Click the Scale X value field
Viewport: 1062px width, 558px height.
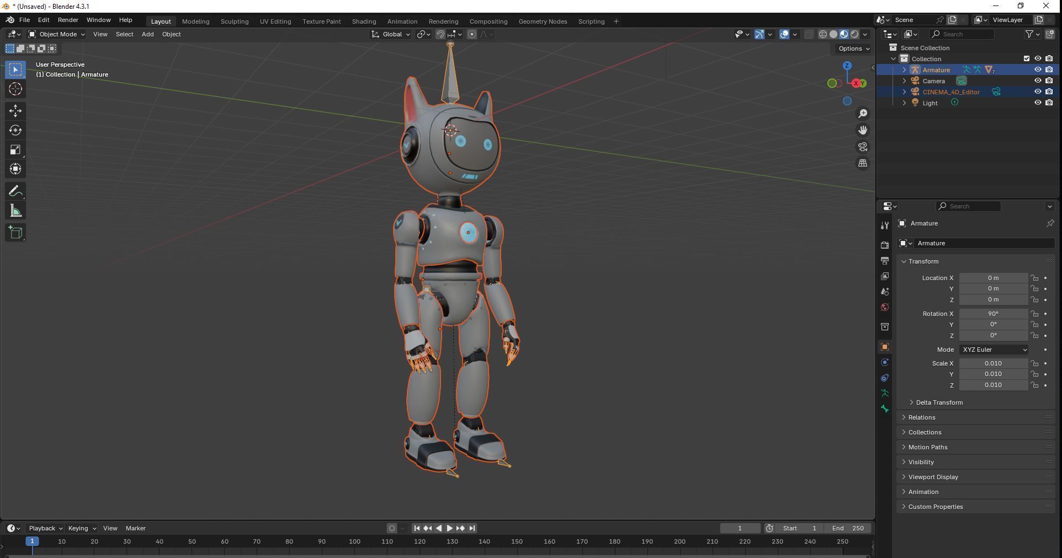(993, 363)
